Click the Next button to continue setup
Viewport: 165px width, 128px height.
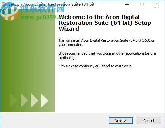[121, 120]
